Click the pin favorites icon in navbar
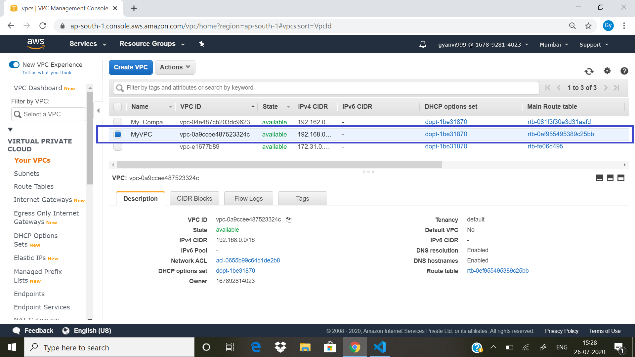The height and width of the screenshot is (357, 635). (x=202, y=44)
